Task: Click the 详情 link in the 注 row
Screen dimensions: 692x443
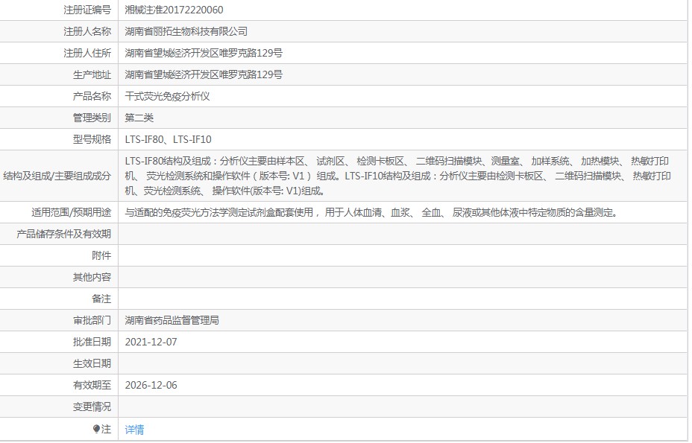Action: point(134,430)
